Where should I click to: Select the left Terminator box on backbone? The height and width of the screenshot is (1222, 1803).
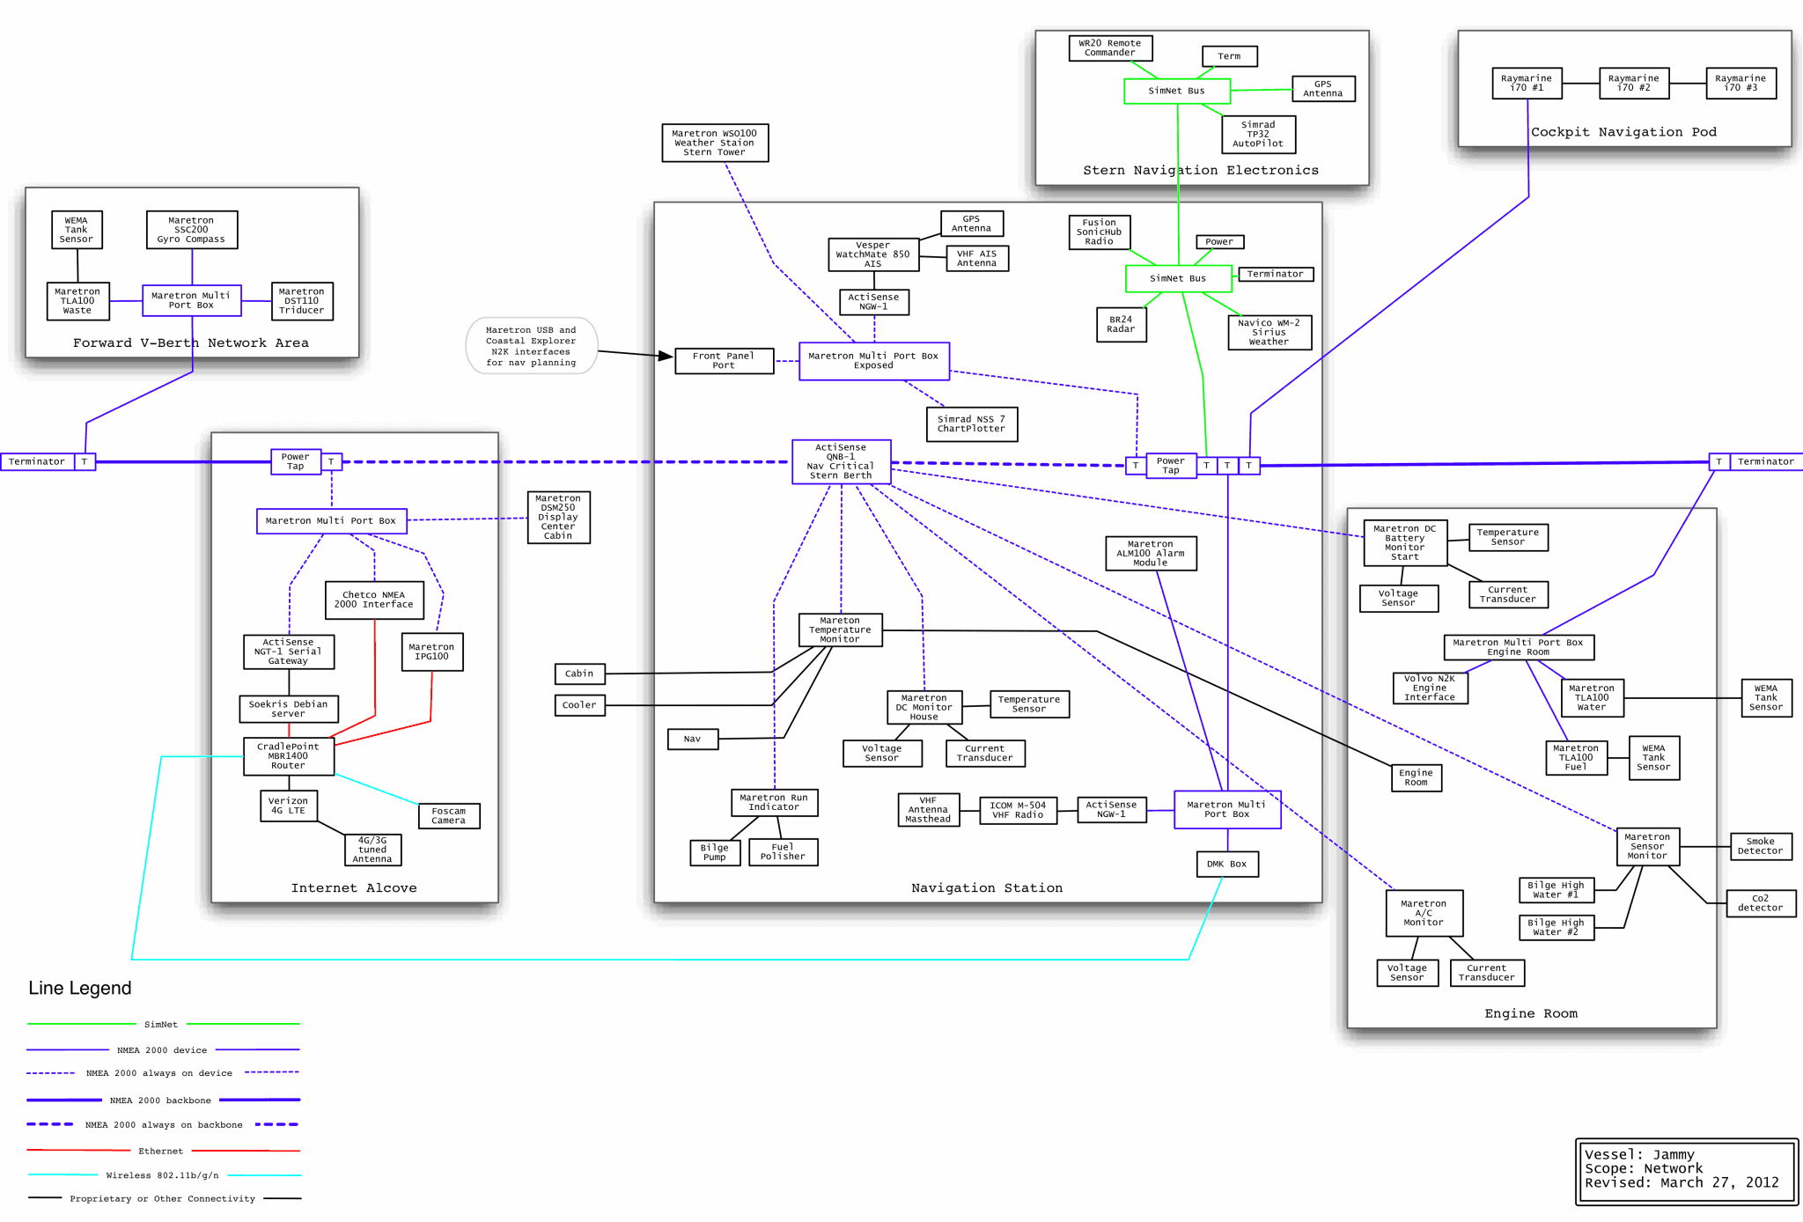point(37,461)
